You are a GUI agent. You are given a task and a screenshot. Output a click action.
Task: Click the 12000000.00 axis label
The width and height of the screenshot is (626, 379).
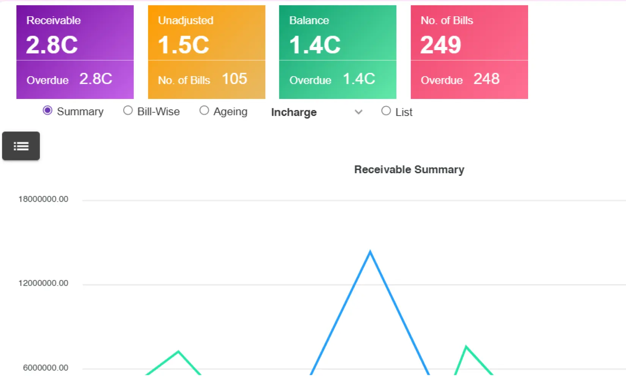(x=43, y=283)
